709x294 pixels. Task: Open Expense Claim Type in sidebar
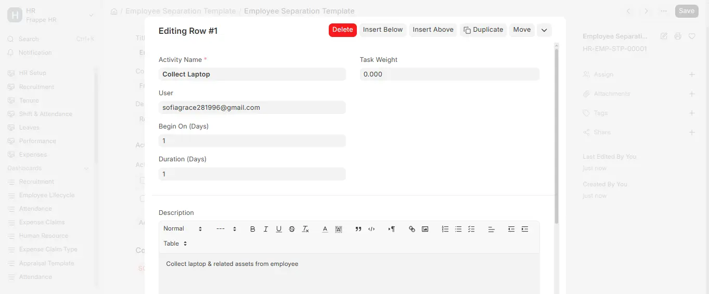click(48, 249)
